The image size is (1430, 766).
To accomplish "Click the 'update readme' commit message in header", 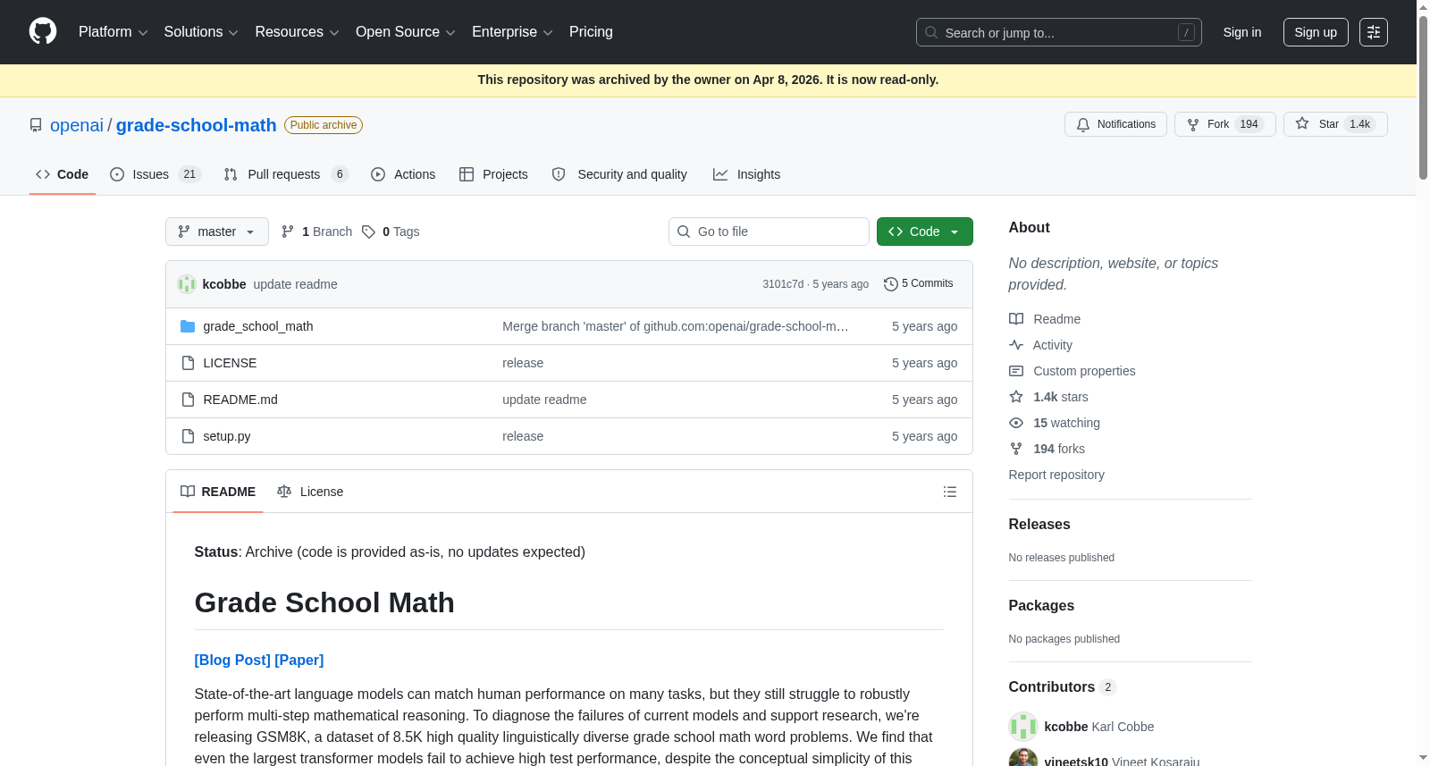I will 296,284.
